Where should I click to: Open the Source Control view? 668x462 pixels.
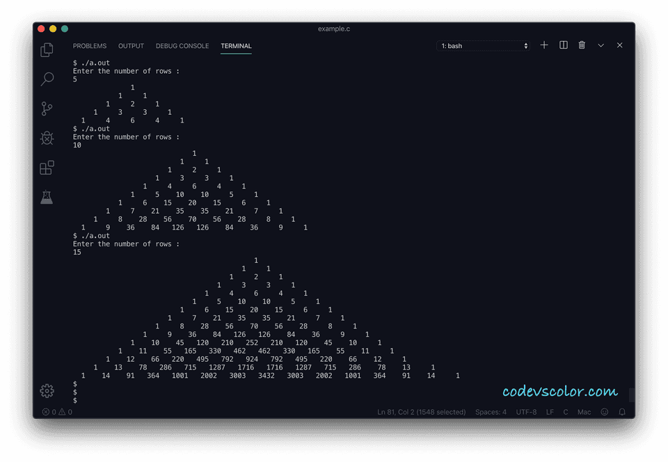[47, 109]
